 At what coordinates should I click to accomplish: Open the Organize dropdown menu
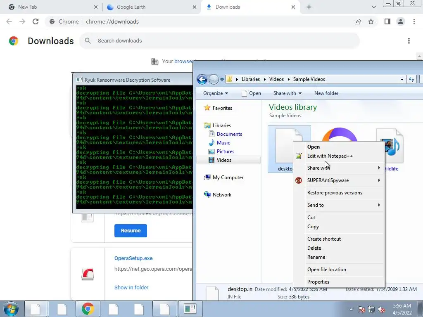coord(216,93)
